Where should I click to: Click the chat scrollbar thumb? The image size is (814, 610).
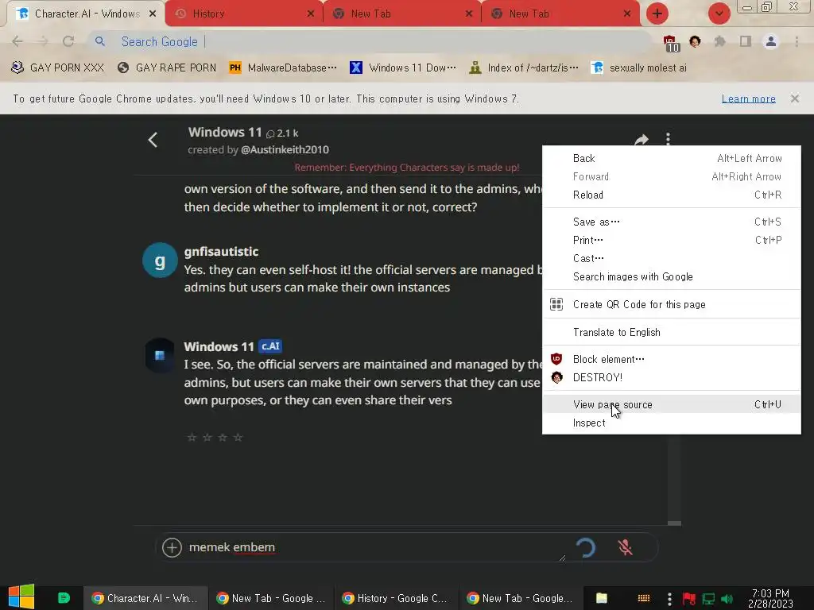(x=674, y=523)
